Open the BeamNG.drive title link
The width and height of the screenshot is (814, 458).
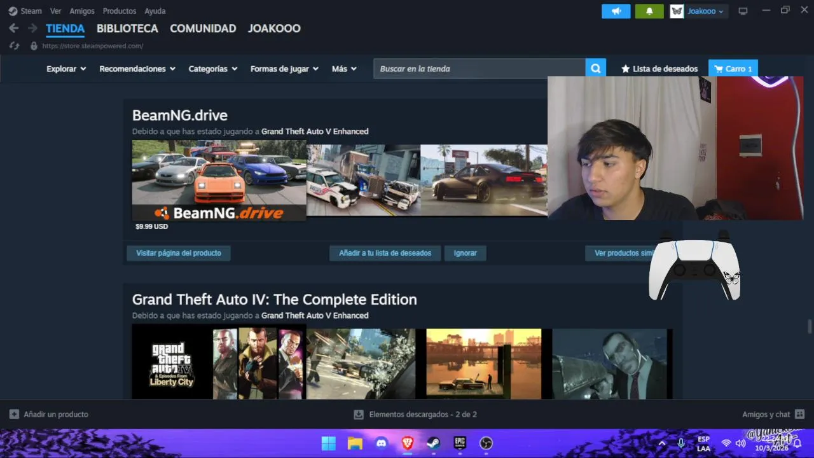click(x=180, y=115)
